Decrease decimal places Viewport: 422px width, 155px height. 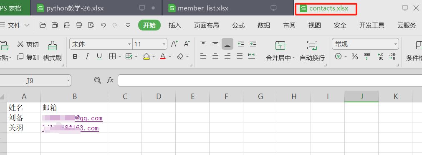(x=392, y=56)
